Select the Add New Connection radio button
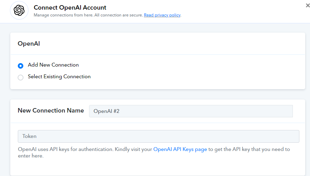 [x=21, y=66]
